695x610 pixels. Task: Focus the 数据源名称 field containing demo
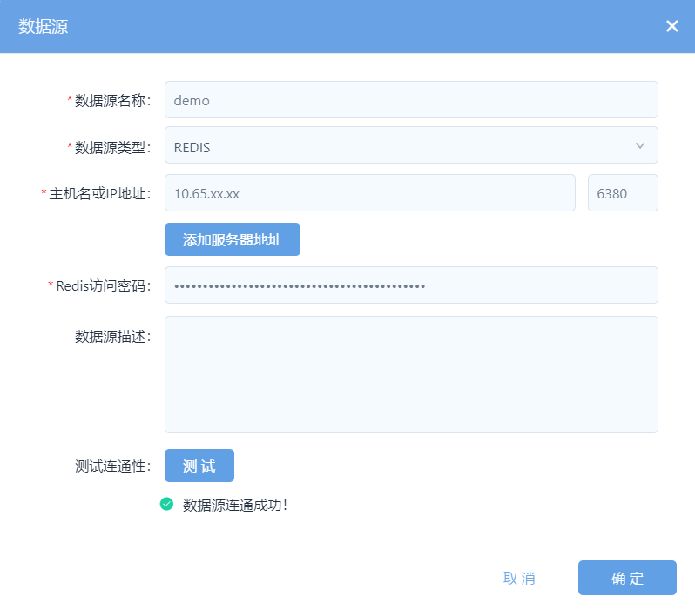pyautogui.click(x=410, y=100)
